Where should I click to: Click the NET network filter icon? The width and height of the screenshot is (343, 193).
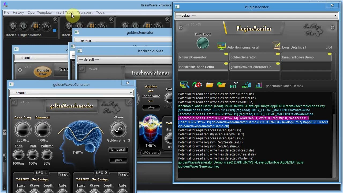click(234, 85)
